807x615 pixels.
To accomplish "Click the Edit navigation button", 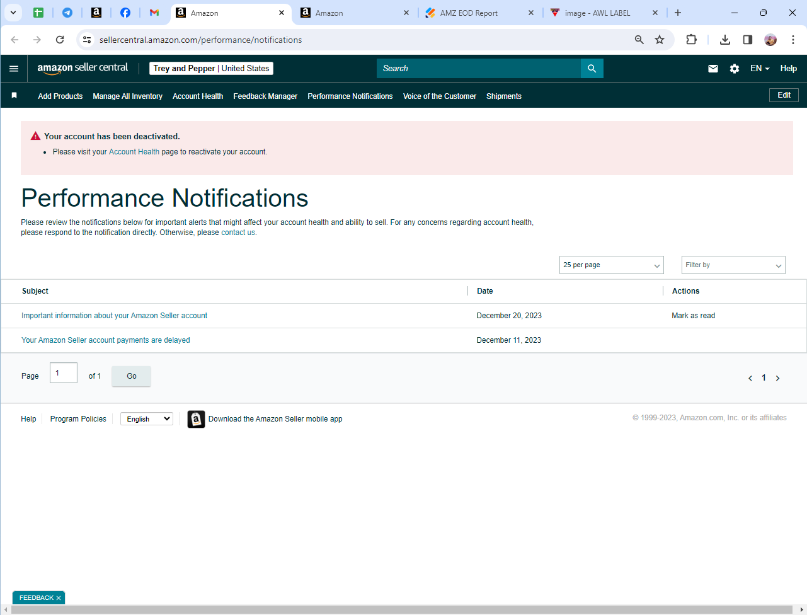I will coord(784,95).
